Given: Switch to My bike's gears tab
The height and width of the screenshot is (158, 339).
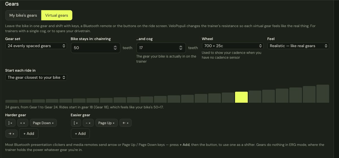Looking at the screenshot, I should (x=23, y=15).
